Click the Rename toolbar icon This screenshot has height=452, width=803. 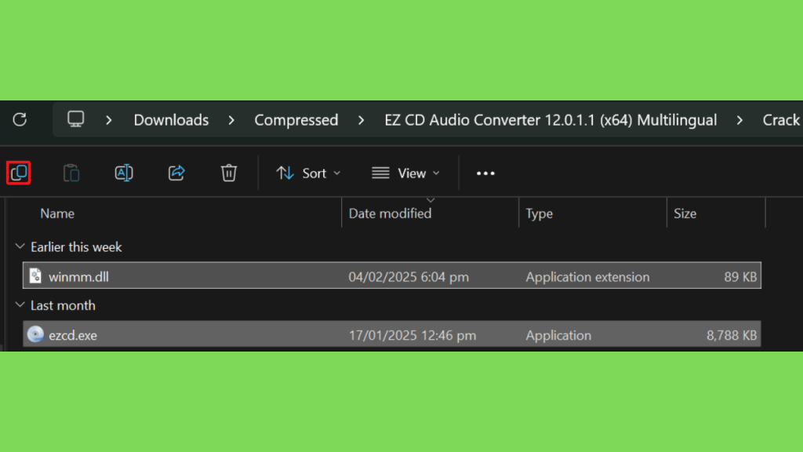pos(124,173)
